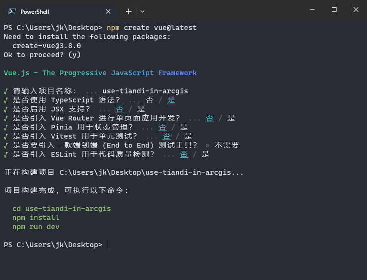Close the terminal window
The image size is (367, 280).
pos(356,10)
